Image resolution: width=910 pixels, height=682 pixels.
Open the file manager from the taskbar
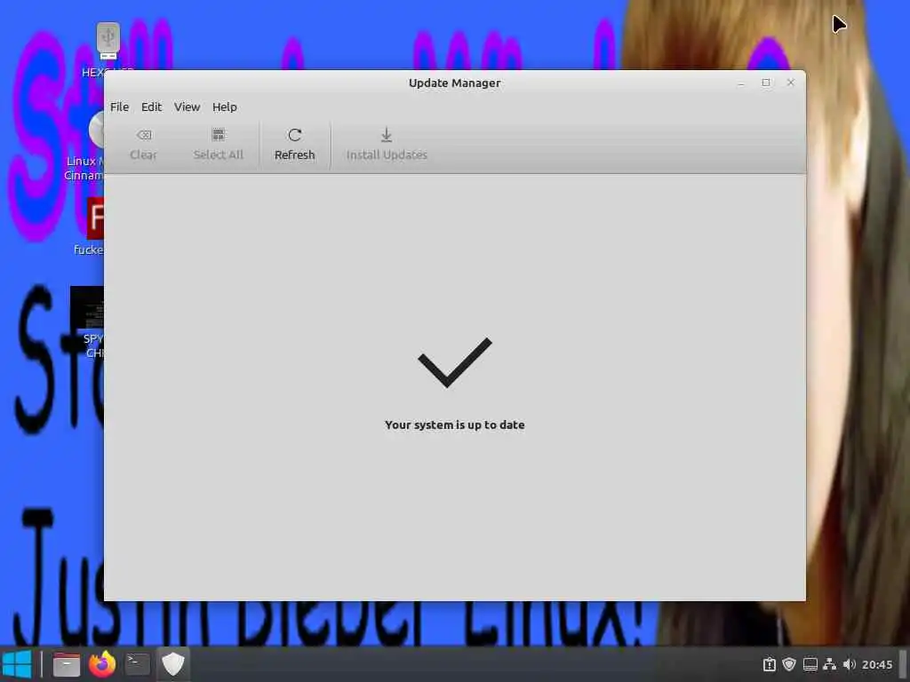click(x=67, y=664)
